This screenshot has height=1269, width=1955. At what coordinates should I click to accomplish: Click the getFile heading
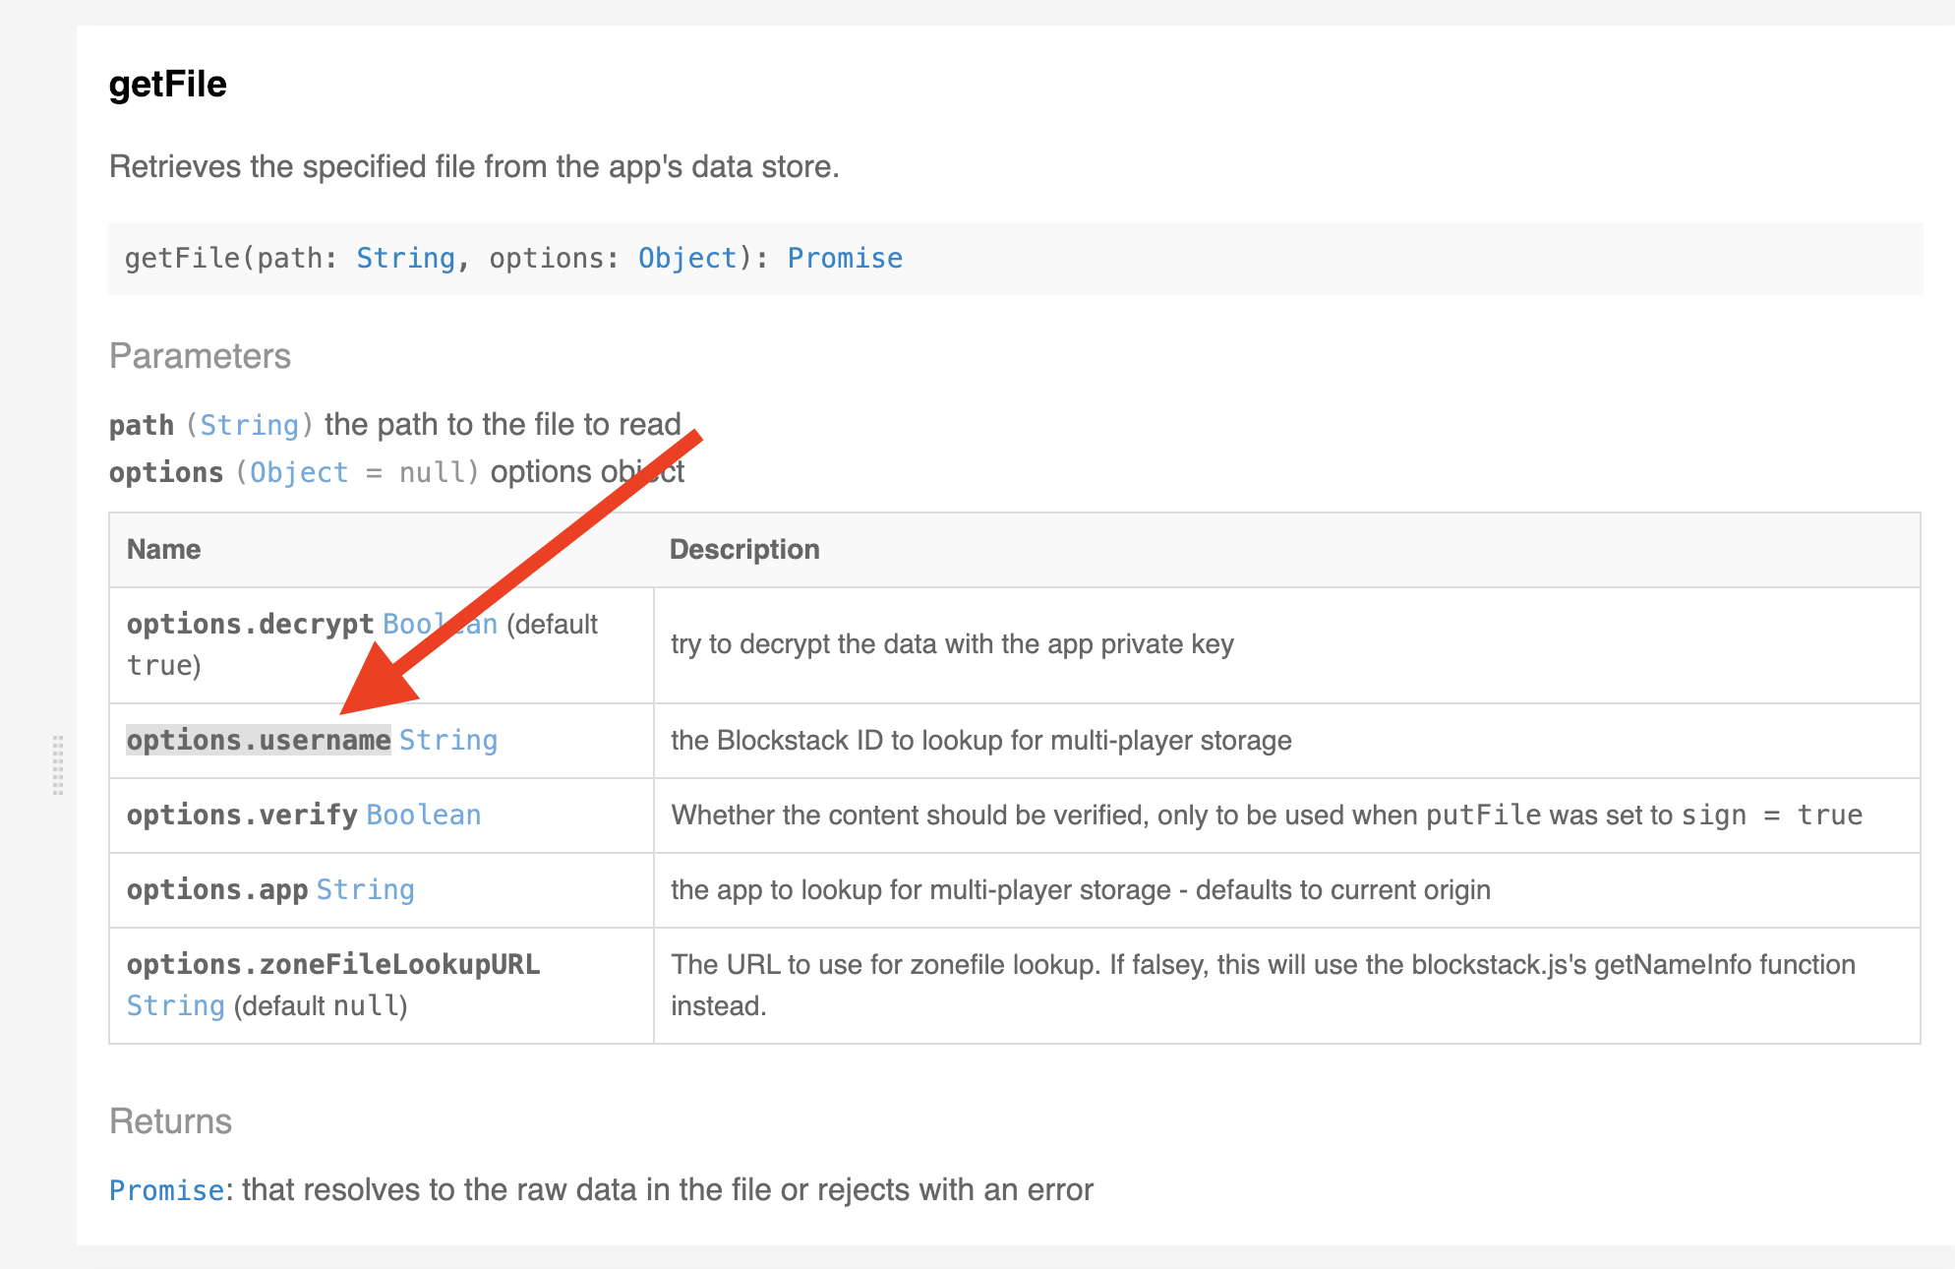click(x=167, y=85)
